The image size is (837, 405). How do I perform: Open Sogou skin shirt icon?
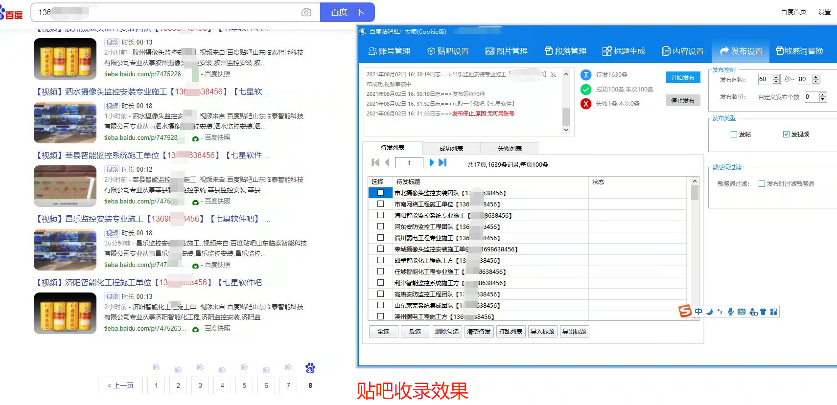pos(763,312)
